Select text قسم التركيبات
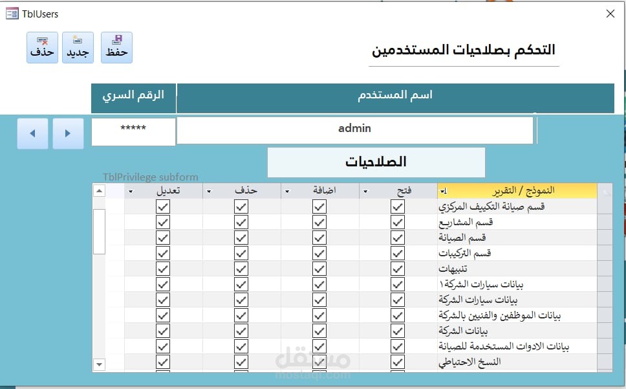Image resolution: width=626 pixels, height=389 pixels. point(465,253)
